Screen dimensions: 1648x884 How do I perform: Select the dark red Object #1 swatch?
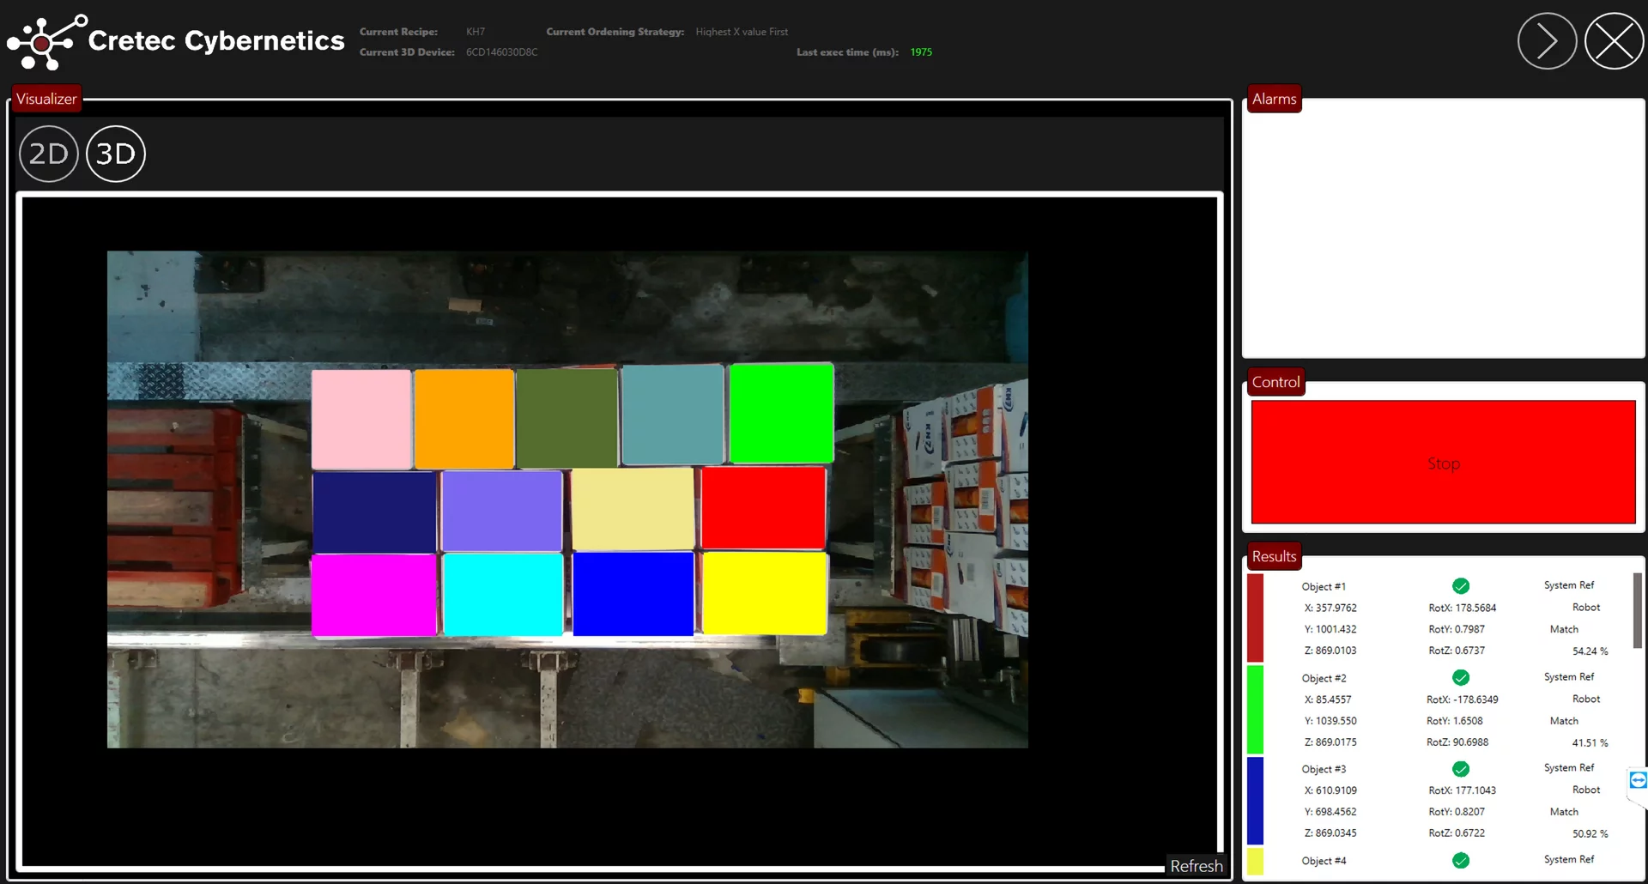1255,618
